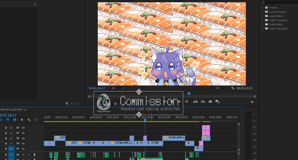Toggle sync lock on track V3
The width and height of the screenshot is (298, 160).
pos(17,138)
